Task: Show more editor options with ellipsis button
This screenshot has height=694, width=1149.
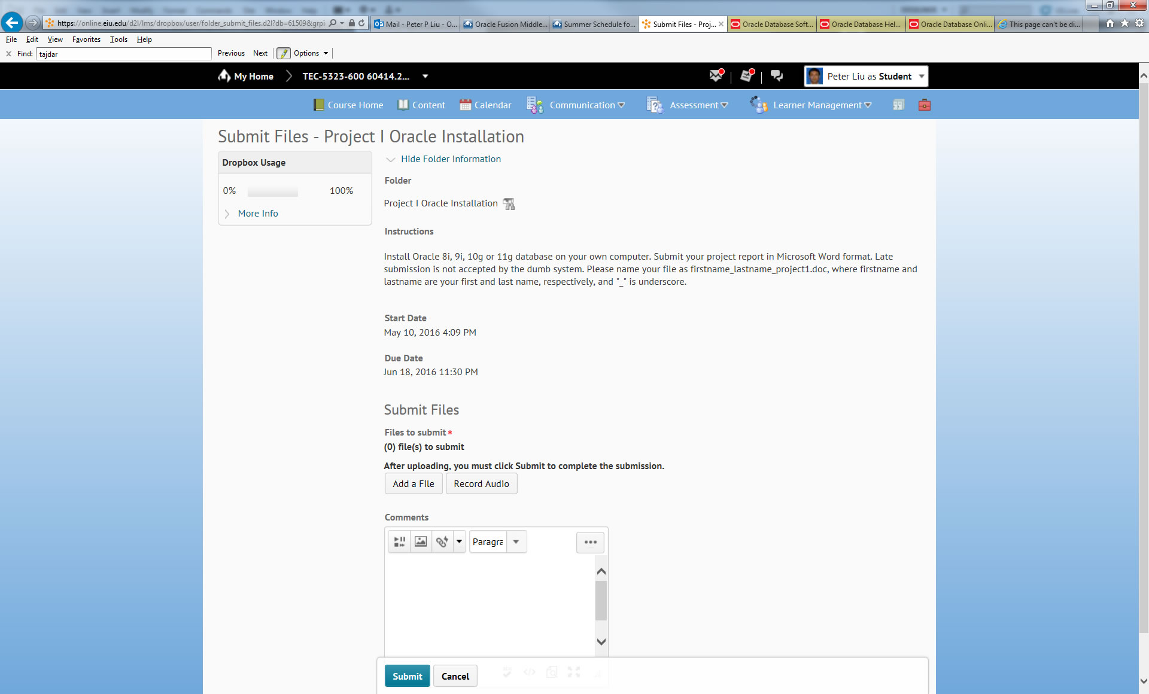Action: 590,542
